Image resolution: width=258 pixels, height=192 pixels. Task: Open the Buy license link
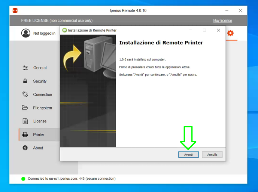coord(222,21)
